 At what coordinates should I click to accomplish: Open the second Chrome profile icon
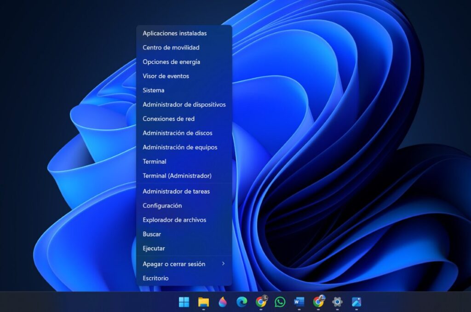(319, 302)
